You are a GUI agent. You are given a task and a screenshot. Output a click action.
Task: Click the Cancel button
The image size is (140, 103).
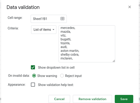tap(59, 99)
